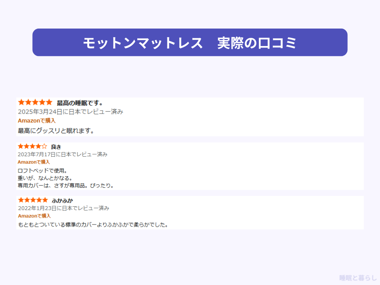This screenshot has height=285, width=380.
Task: Click the text もともとついている標準のカバーよりふかふかで柔らかでした。
Action: [93, 225]
